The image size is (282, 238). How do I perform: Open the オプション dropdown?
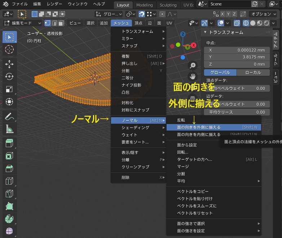point(263,14)
